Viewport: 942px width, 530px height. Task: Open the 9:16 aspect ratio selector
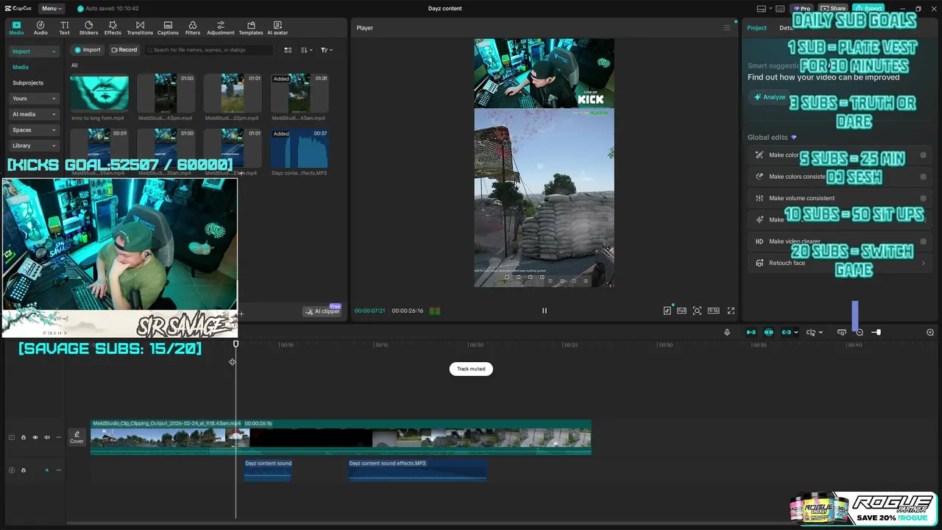(713, 311)
